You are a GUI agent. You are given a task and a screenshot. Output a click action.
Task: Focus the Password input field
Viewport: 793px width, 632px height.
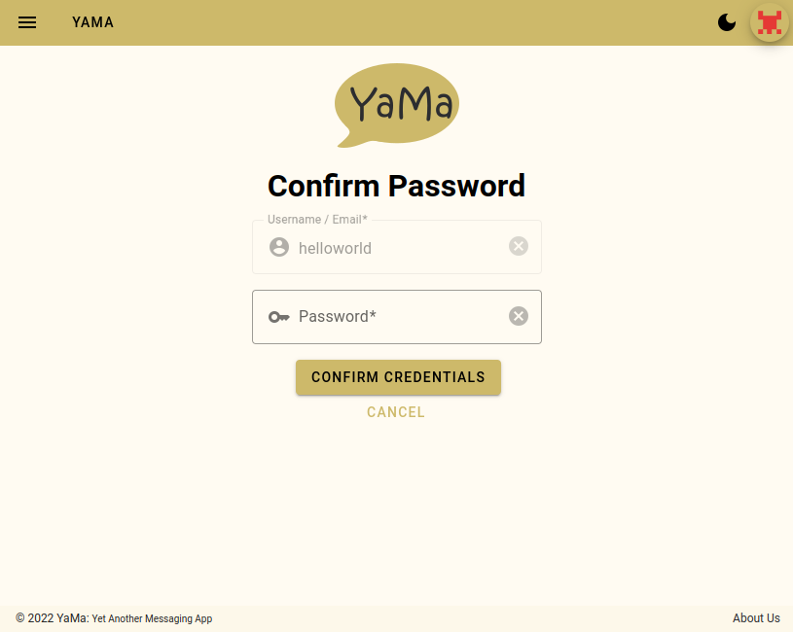pyautogui.click(x=399, y=317)
